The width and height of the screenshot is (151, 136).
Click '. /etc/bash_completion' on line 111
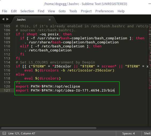click(x=48, y=50)
